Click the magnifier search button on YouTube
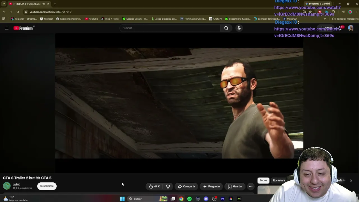The height and width of the screenshot is (202, 359). tap(226, 28)
